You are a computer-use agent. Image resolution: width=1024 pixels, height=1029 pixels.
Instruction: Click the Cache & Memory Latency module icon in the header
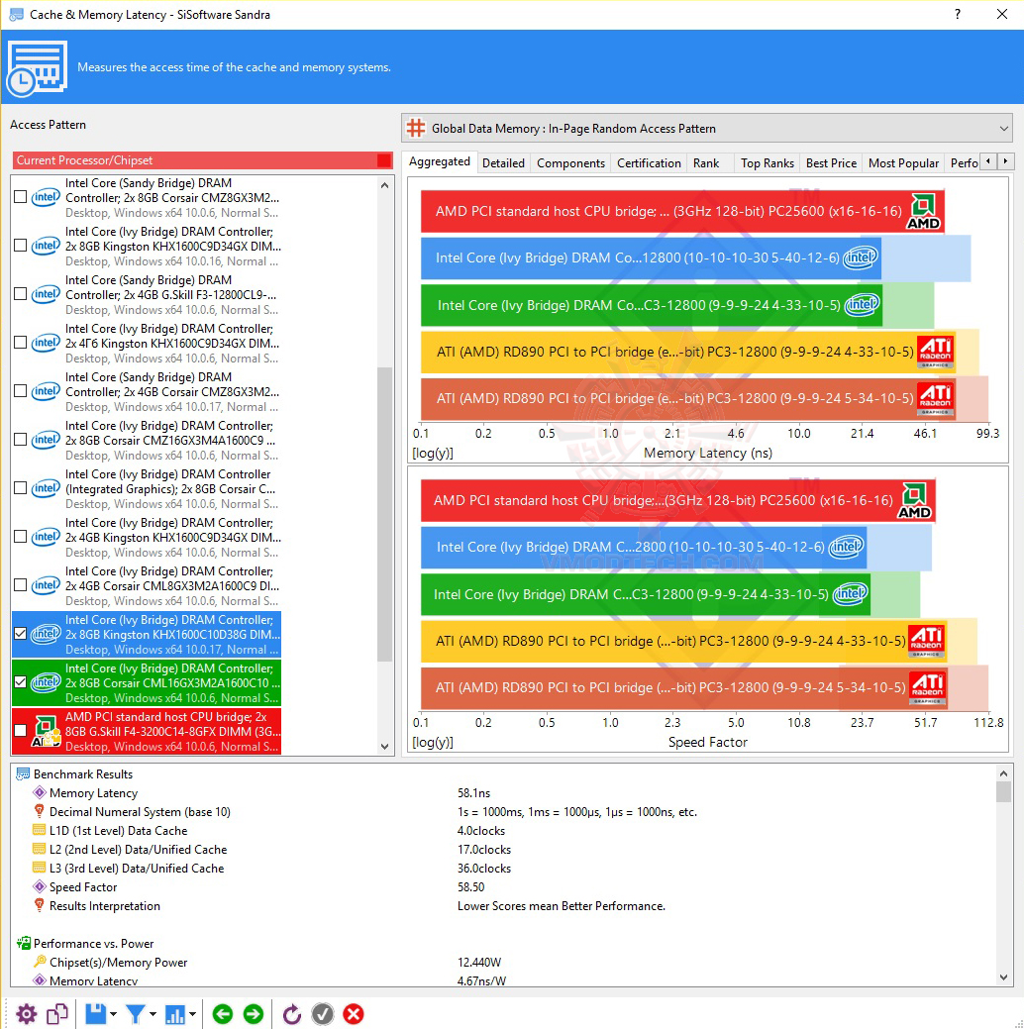click(37, 67)
